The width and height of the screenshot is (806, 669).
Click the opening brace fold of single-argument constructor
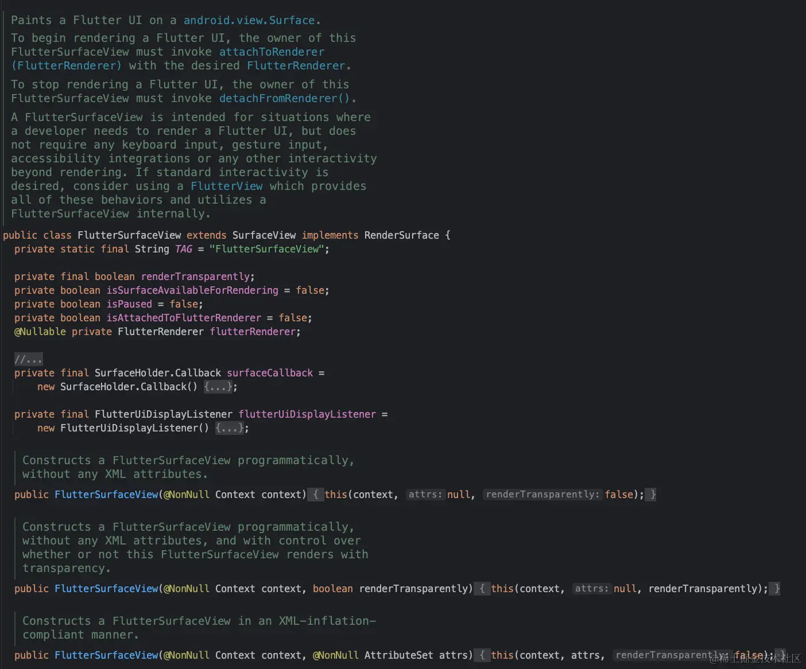(x=316, y=495)
